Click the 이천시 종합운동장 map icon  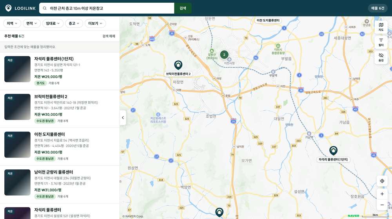coord(278,46)
